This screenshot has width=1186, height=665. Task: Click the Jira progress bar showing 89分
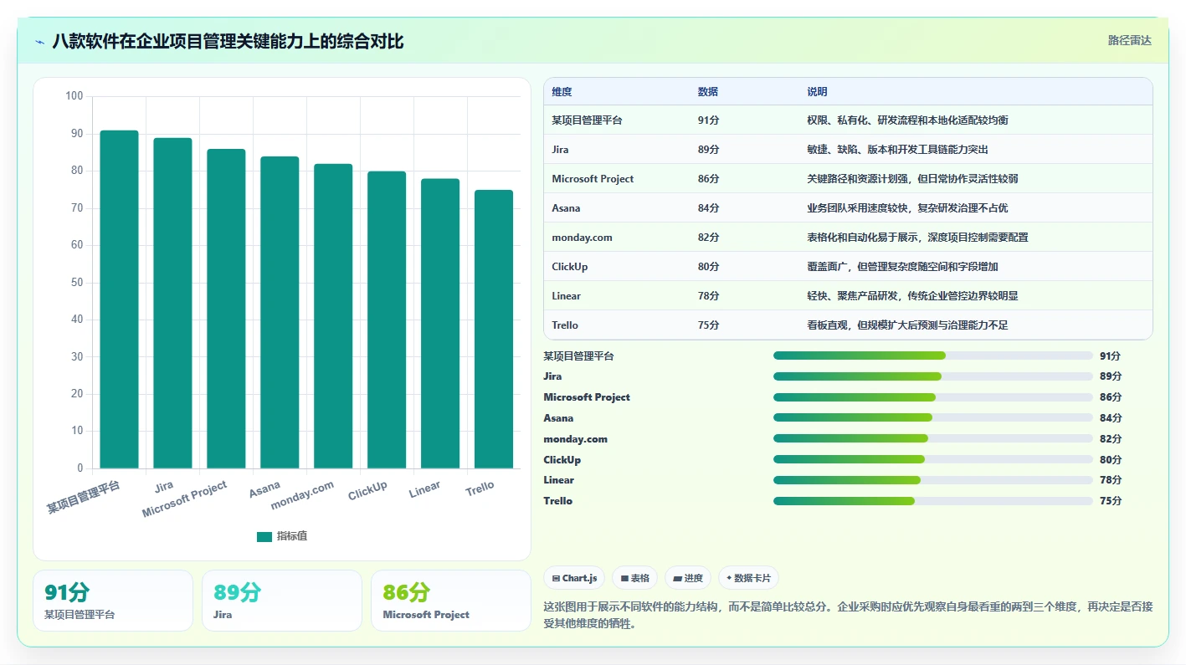click(x=933, y=376)
